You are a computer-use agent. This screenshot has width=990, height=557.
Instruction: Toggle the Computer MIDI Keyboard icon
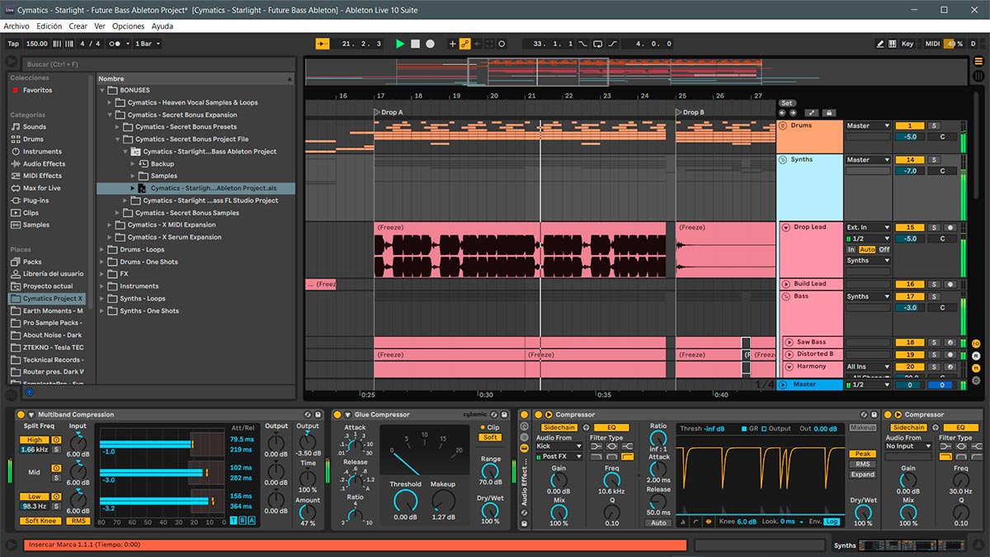893,44
